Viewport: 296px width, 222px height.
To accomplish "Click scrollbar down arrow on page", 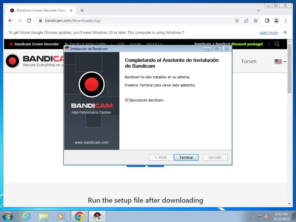I will 289,204.
